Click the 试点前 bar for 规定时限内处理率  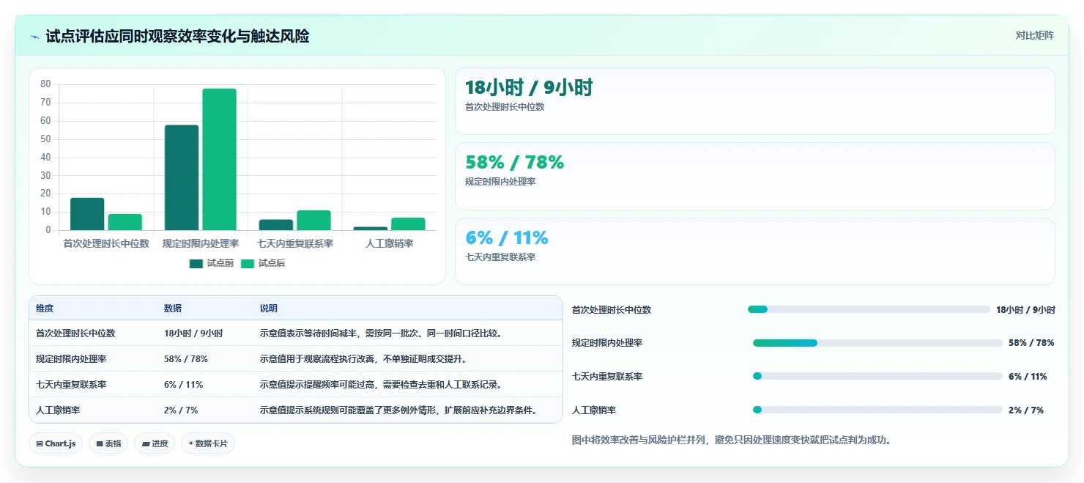point(182,177)
